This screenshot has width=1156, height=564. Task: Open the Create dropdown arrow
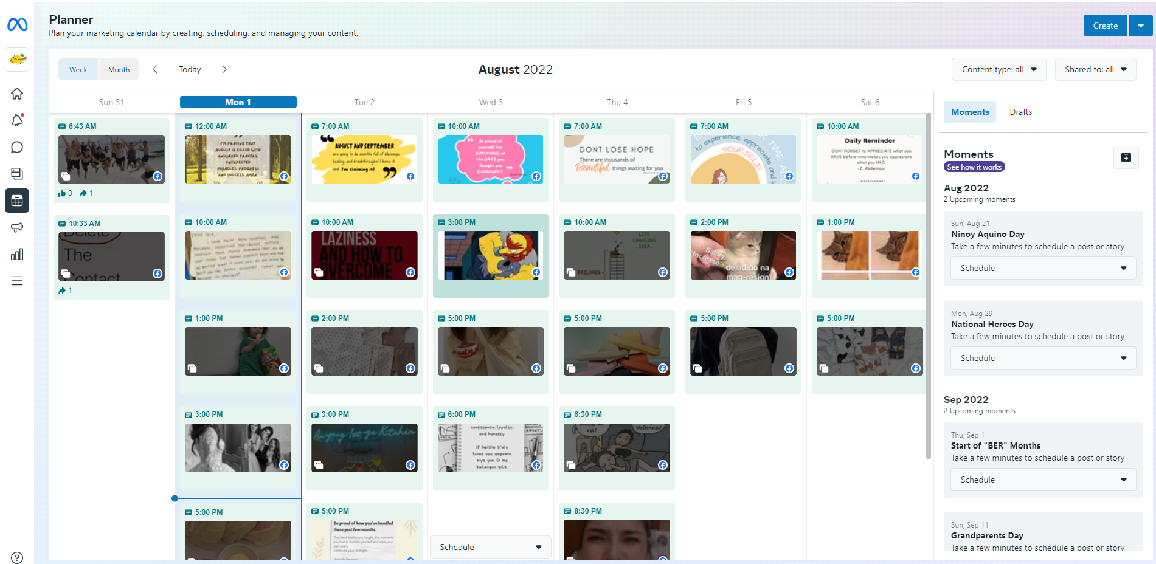pyautogui.click(x=1141, y=26)
